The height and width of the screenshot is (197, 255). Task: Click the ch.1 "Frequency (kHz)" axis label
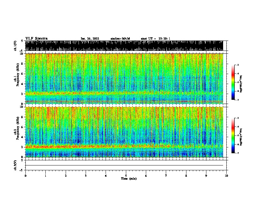[18, 75]
